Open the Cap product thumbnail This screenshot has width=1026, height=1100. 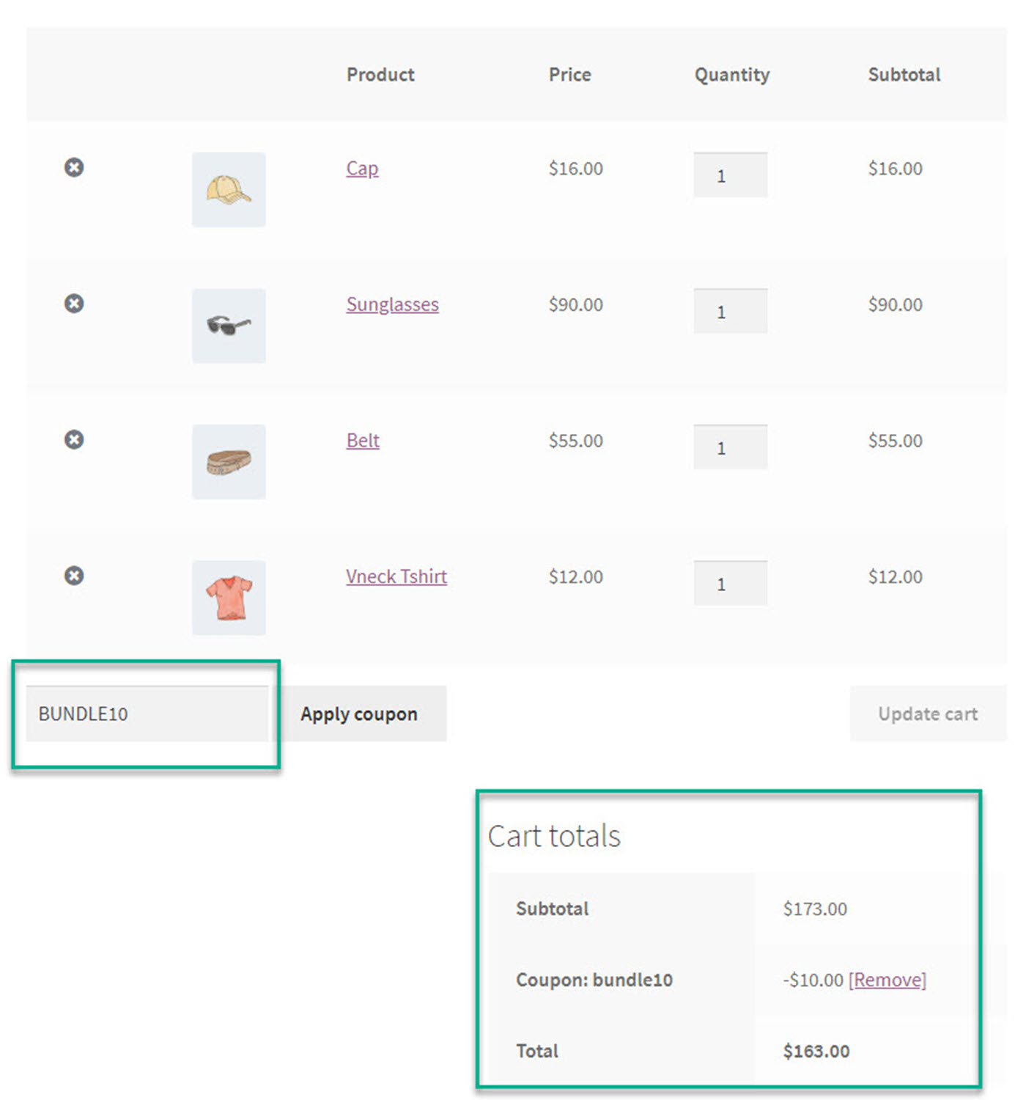[228, 189]
